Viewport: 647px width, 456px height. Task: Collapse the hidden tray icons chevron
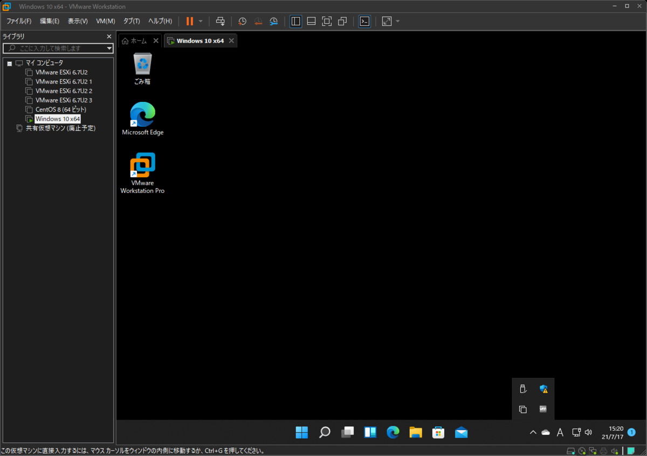pos(533,432)
